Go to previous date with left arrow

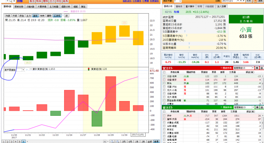pyautogui.click(x=241, y=1)
